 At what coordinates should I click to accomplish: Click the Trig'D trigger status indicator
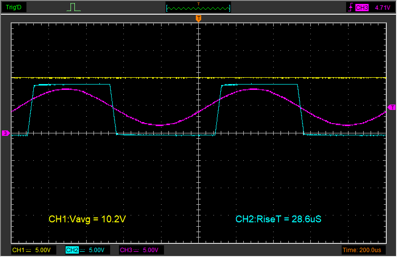coord(13,7)
